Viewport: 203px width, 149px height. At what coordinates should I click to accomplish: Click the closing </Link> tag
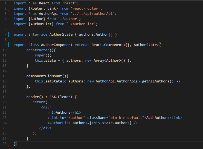click(175, 118)
